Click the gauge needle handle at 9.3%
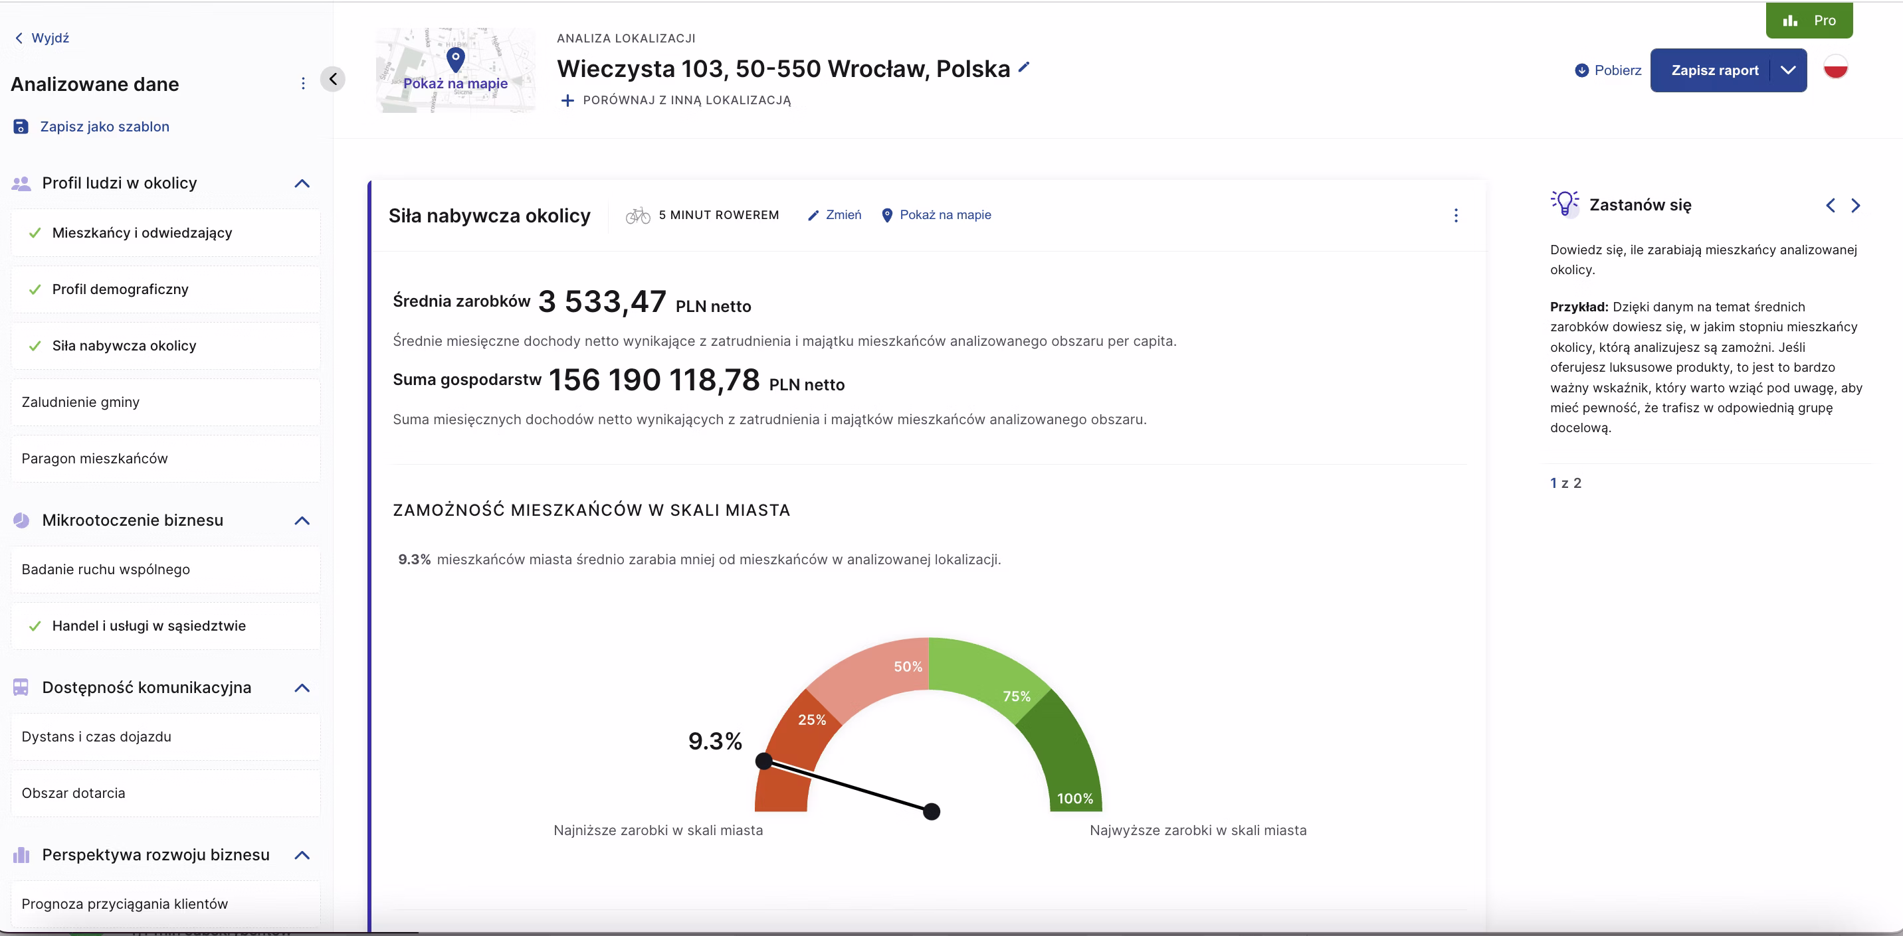The height and width of the screenshot is (936, 1903). [764, 761]
